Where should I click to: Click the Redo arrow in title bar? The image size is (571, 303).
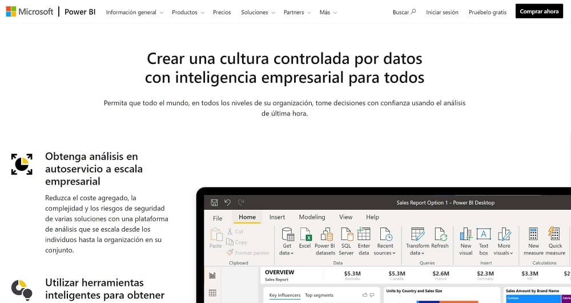point(241,202)
